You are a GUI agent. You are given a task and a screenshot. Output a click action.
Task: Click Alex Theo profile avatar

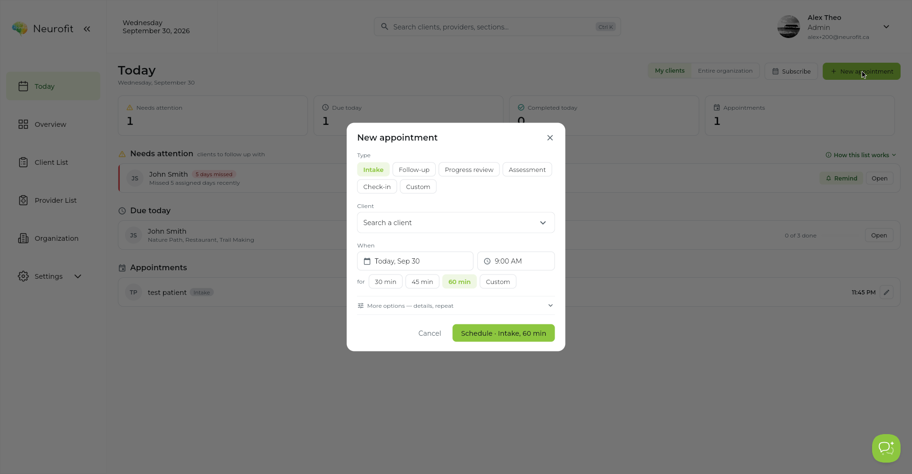[788, 27]
